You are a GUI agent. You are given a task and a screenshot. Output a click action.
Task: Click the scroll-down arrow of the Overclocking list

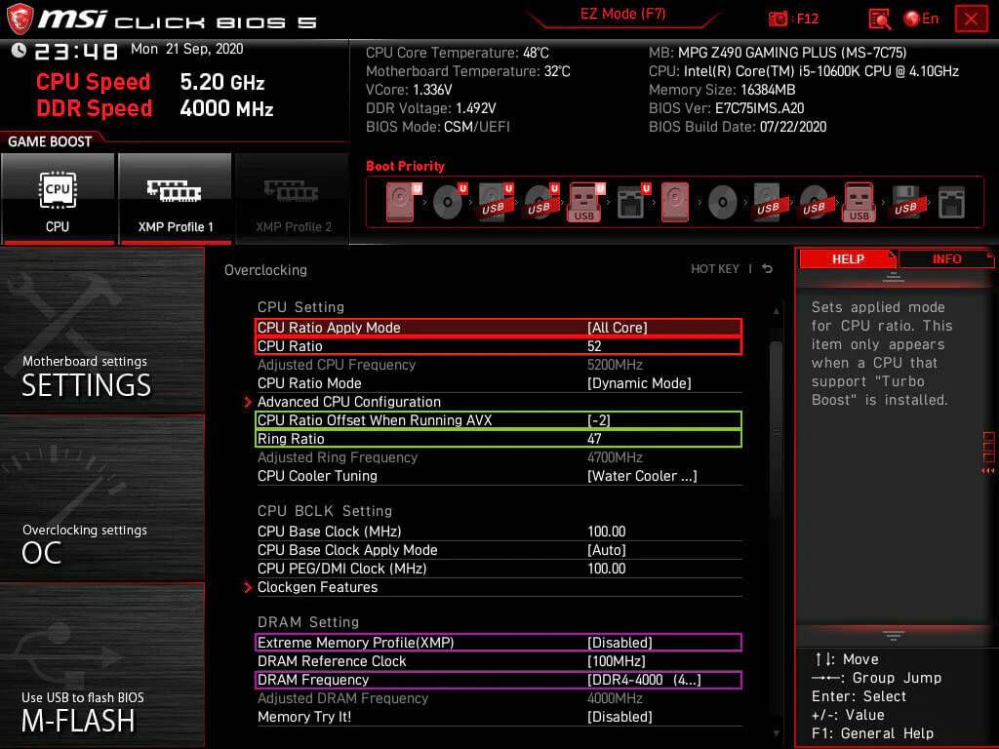(776, 733)
